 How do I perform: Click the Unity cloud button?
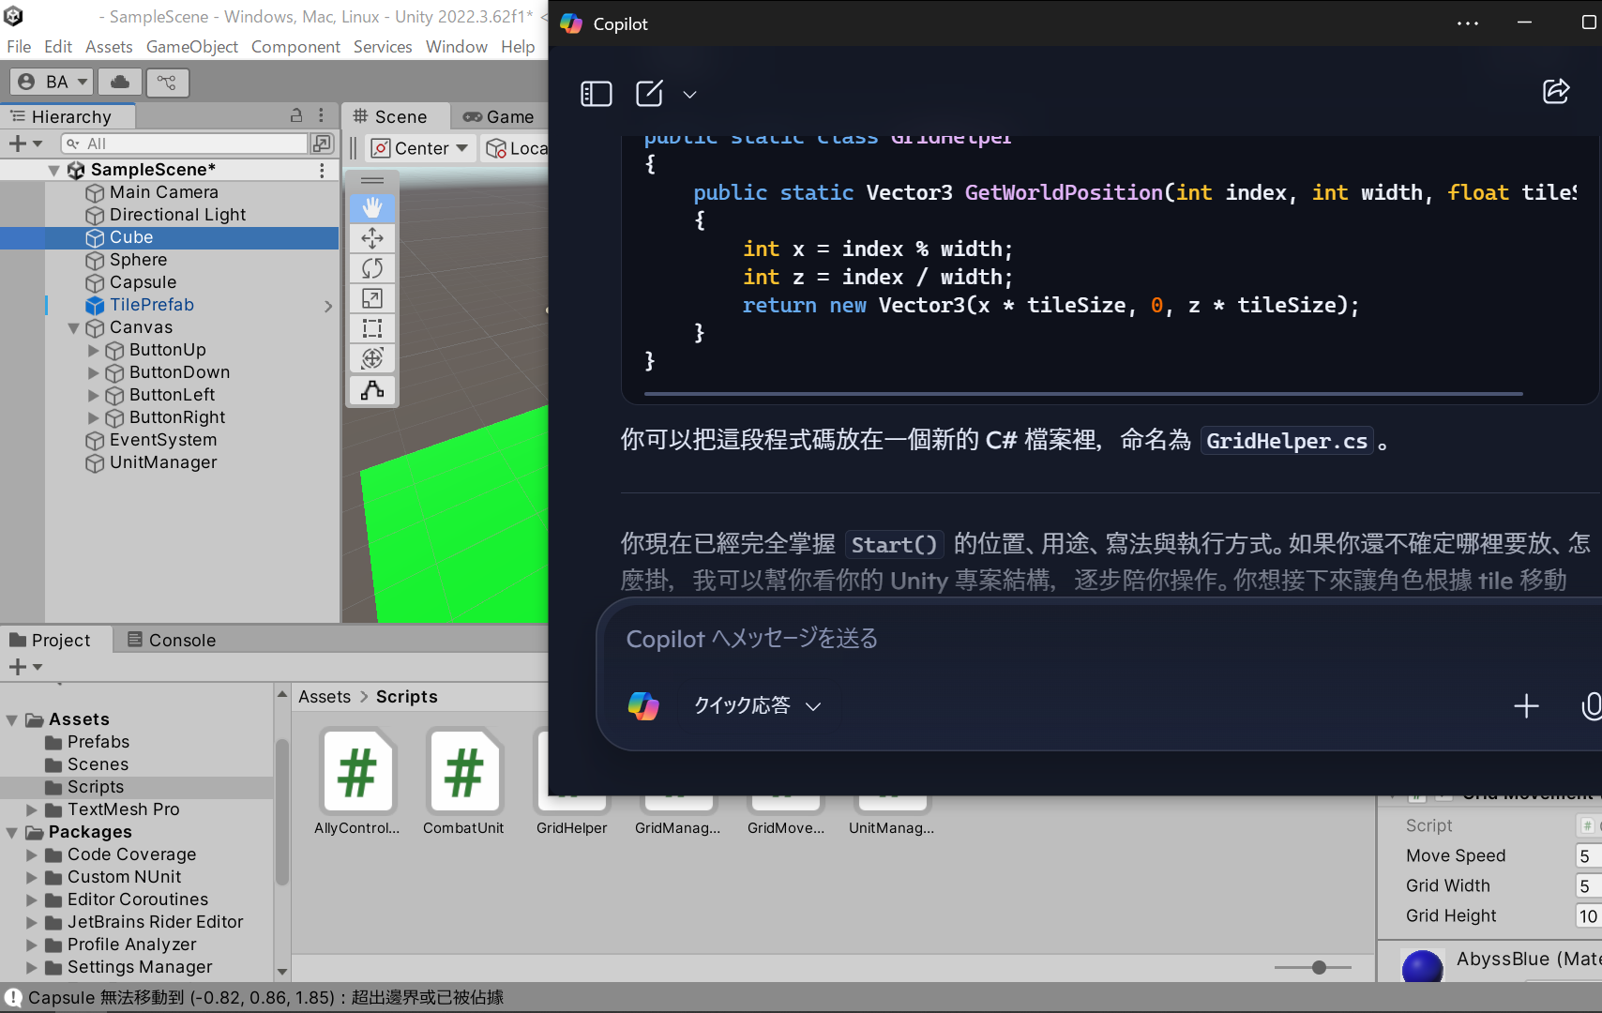pyautogui.click(x=120, y=82)
